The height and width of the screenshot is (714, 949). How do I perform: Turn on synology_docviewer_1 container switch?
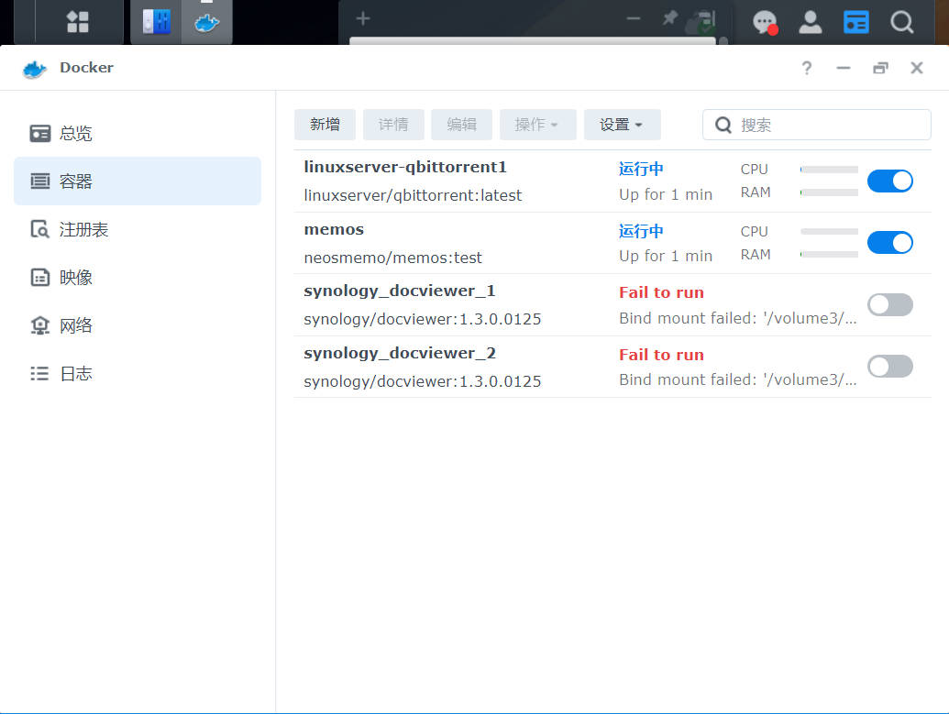coord(889,305)
